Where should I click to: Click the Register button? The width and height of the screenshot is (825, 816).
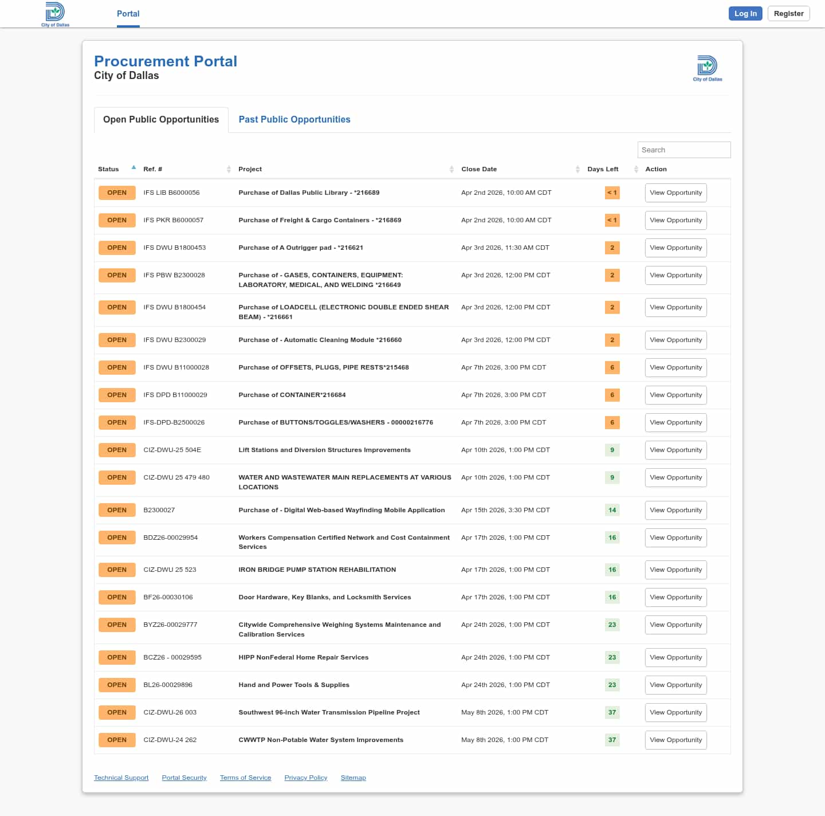(x=788, y=14)
